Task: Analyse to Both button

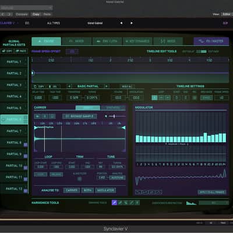Action: (x=87, y=190)
